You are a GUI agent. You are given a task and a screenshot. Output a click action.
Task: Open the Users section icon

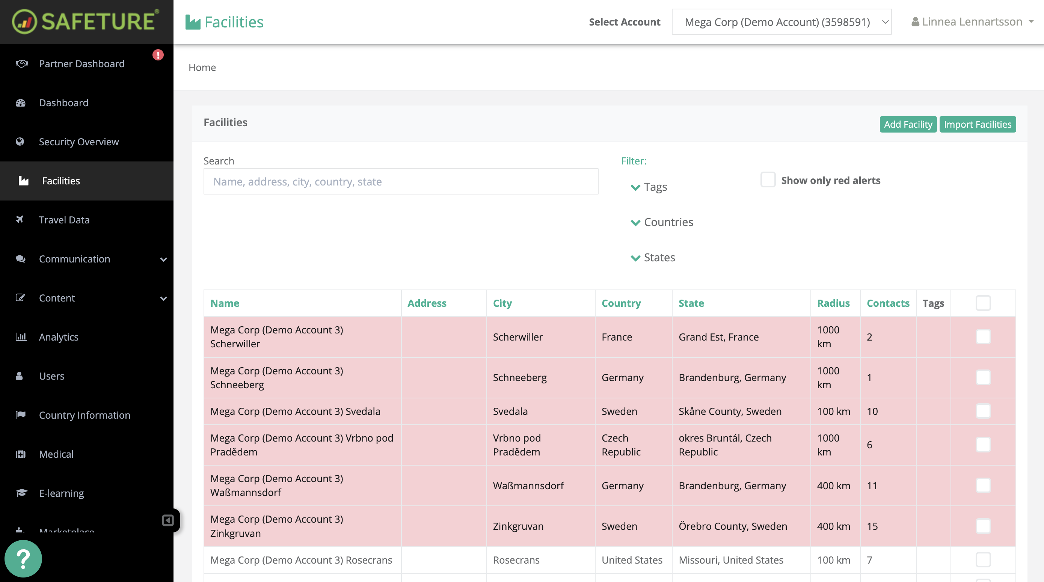pyautogui.click(x=20, y=376)
